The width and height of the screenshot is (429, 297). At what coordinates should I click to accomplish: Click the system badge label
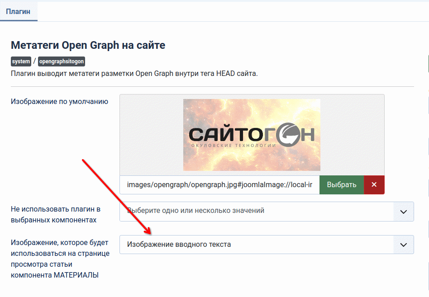coord(21,61)
